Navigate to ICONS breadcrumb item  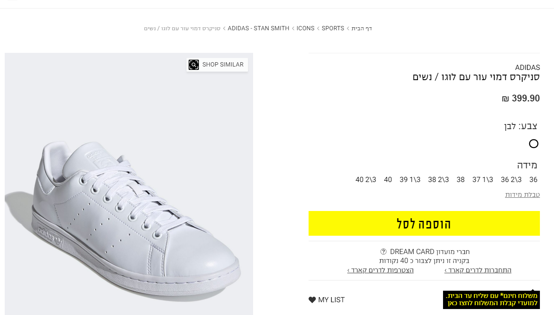pyautogui.click(x=306, y=29)
